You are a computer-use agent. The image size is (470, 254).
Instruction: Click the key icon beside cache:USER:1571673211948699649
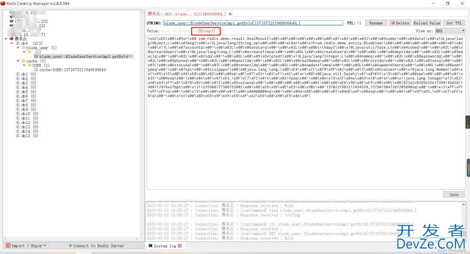point(36,69)
